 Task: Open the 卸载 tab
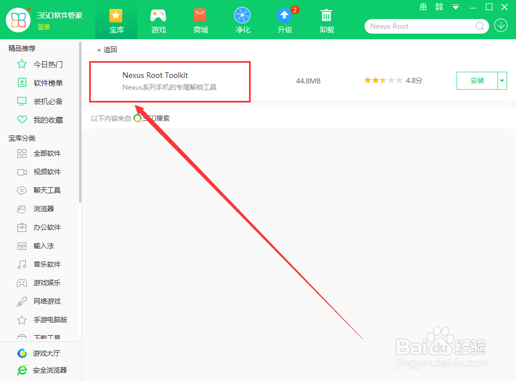(327, 21)
